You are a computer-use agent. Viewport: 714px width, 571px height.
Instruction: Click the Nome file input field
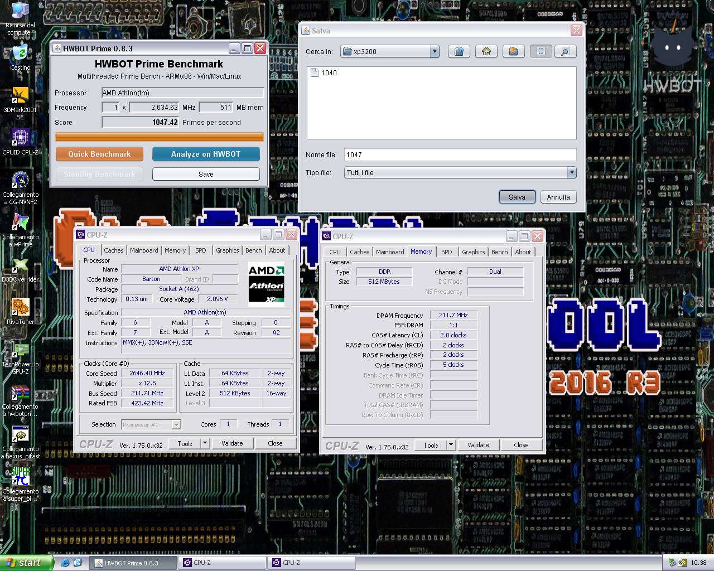(460, 154)
